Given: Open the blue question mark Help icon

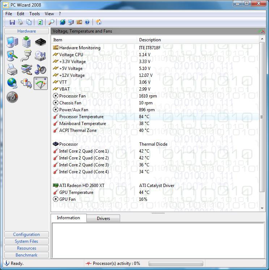Looking at the screenshot, I should (87, 22).
